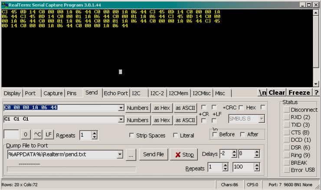Increase the Repeats spinner next to LF

click(95, 133)
